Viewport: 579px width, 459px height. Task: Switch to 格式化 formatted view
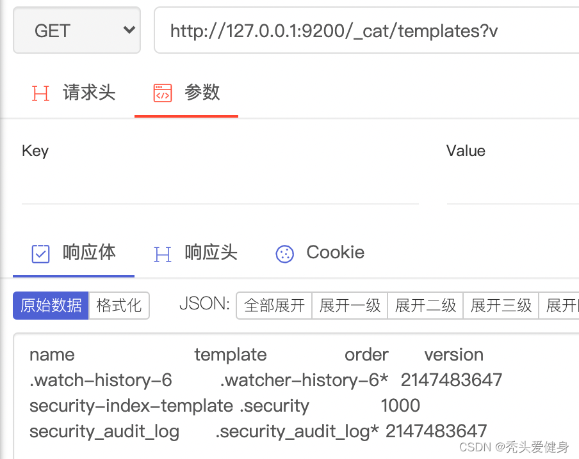119,306
